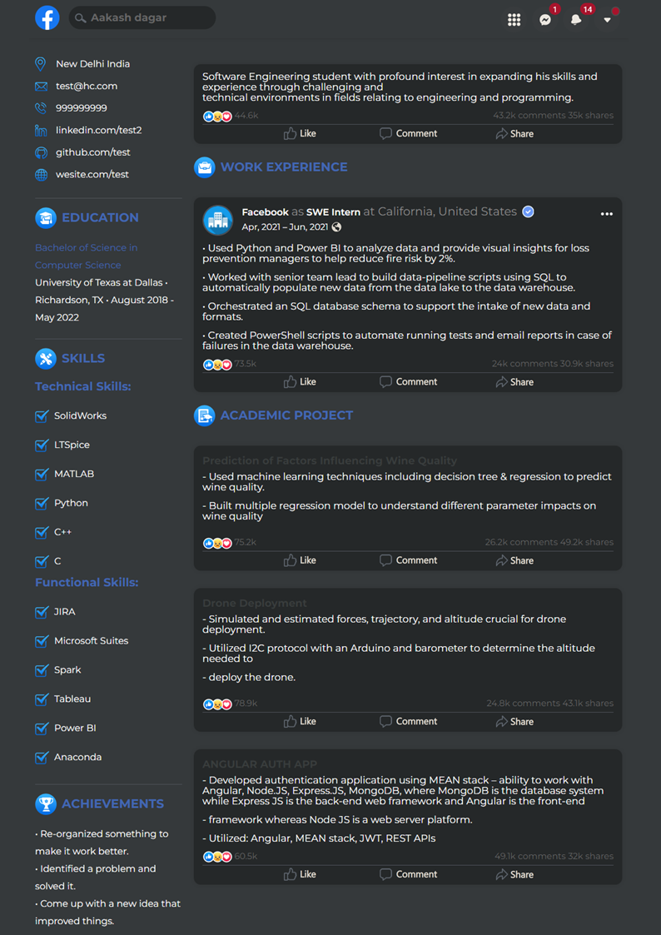Click the blue verified badge after United States
The image size is (661, 935).
(528, 211)
